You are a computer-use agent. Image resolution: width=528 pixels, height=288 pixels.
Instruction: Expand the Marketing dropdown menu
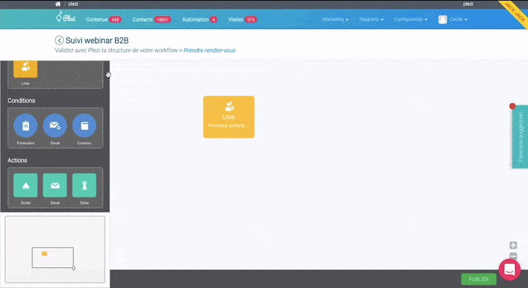click(335, 20)
